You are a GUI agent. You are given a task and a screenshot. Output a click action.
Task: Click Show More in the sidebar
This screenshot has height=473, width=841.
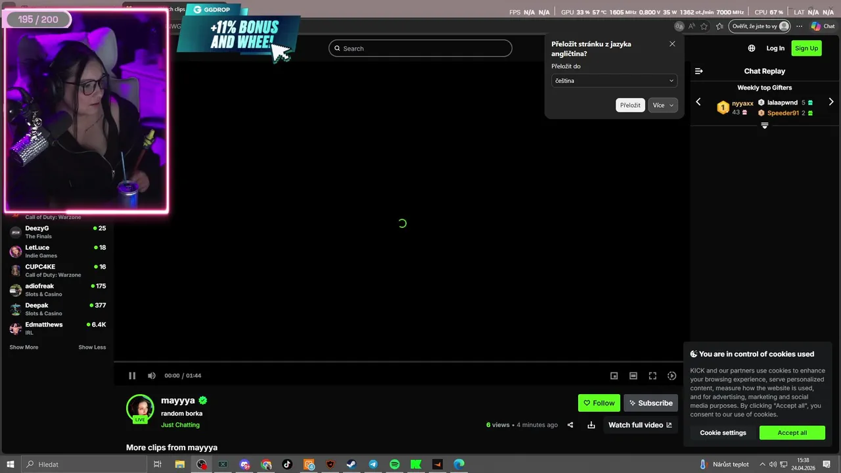(x=24, y=347)
